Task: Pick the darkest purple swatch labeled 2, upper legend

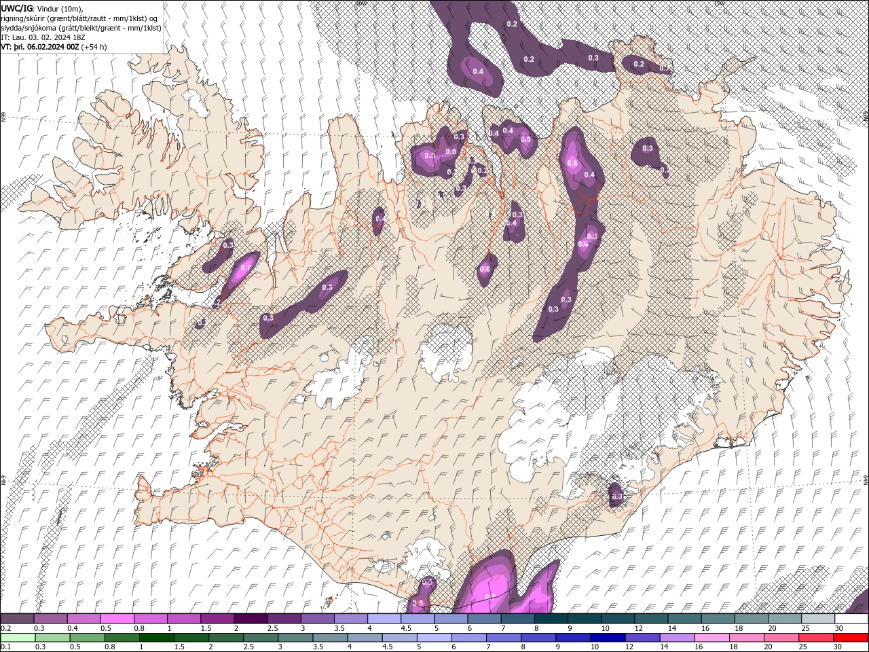Action: tap(251, 619)
